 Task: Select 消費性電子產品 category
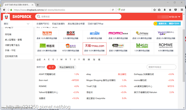click(12, 45)
